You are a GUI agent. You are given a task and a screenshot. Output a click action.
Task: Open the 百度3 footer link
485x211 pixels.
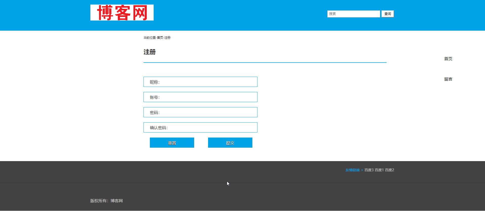(x=369, y=170)
